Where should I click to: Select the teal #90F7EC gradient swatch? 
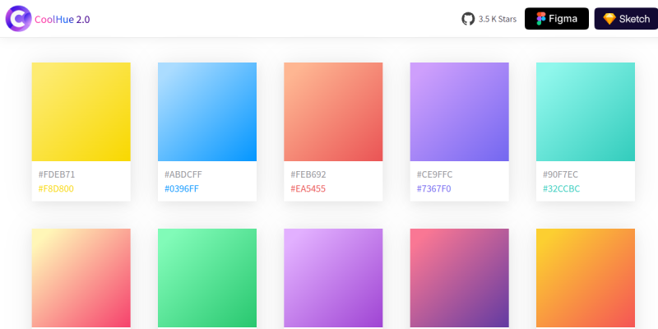click(586, 112)
